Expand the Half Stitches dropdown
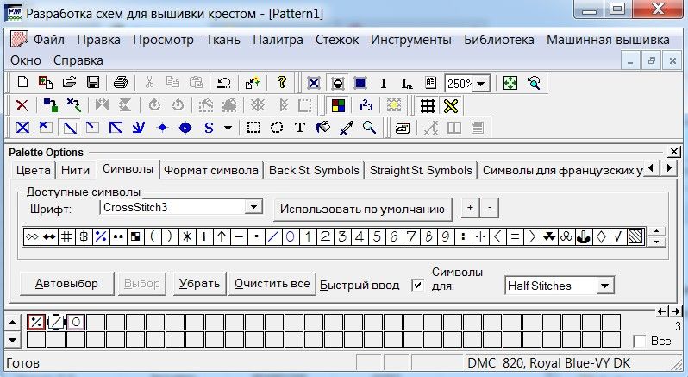The height and width of the screenshot is (377, 688). (x=604, y=285)
